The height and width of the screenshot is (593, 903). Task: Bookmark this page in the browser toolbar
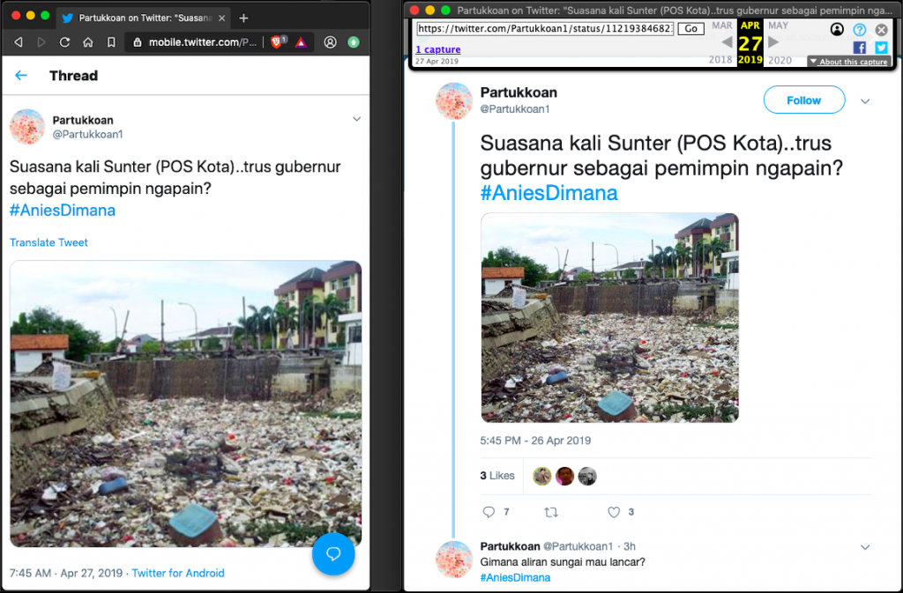[x=111, y=41]
